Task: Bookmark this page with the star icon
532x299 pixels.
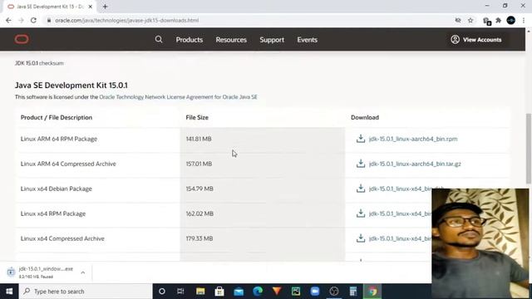Action: pos(470,20)
